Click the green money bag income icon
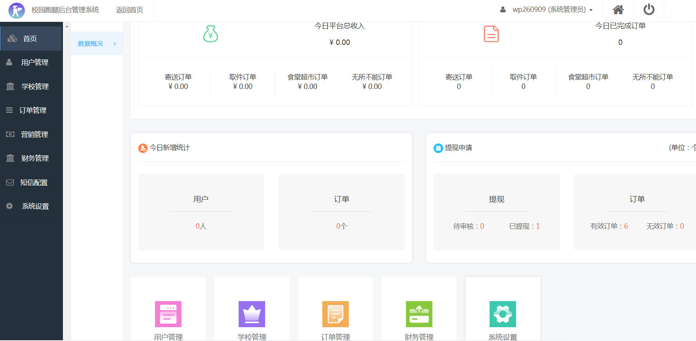 (211, 34)
